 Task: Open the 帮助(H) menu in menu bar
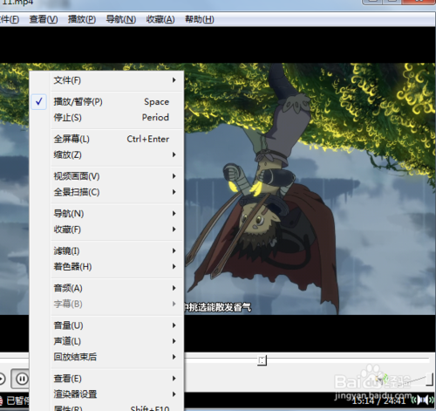(x=200, y=19)
